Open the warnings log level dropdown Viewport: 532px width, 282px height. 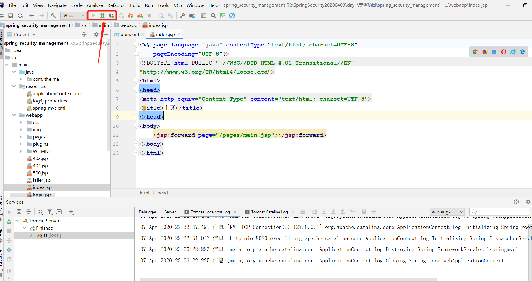click(447, 212)
